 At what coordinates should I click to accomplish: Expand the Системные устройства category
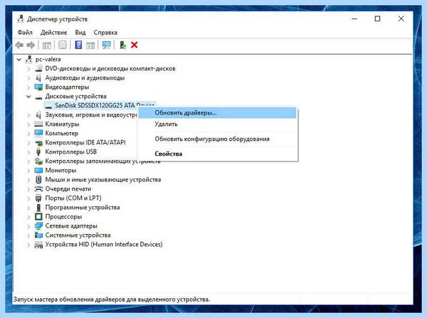coord(28,235)
